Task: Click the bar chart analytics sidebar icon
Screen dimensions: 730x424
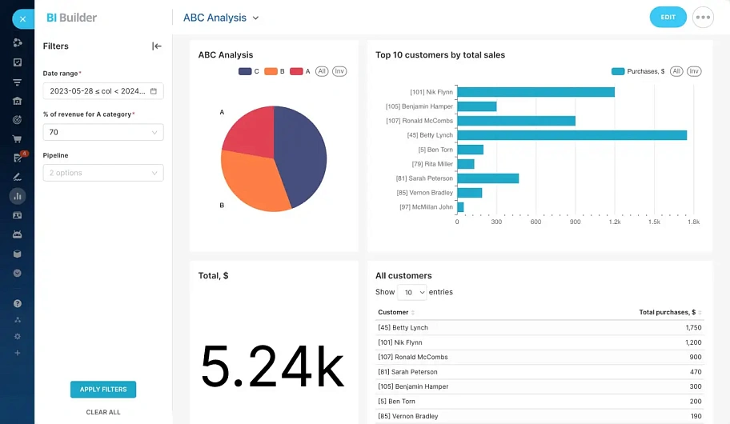Action: [x=18, y=196]
